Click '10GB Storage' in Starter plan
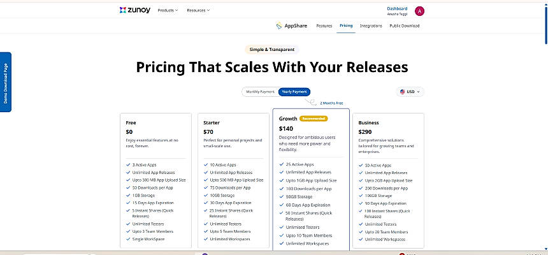The width and height of the screenshot is (548, 255). click(222, 196)
